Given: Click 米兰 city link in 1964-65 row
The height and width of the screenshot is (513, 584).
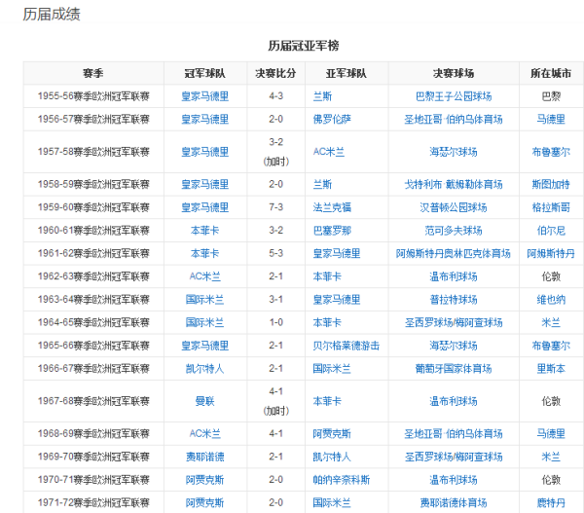Looking at the screenshot, I should (x=551, y=322).
